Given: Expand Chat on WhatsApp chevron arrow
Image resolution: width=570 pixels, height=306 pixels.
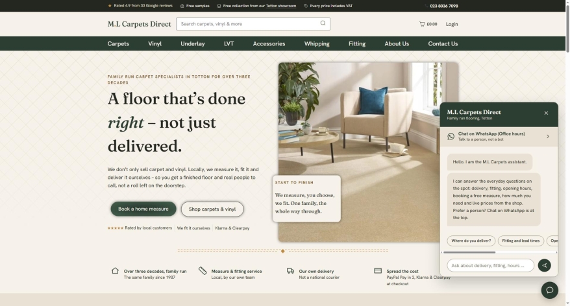Looking at the screenshot, I should 548,137.
